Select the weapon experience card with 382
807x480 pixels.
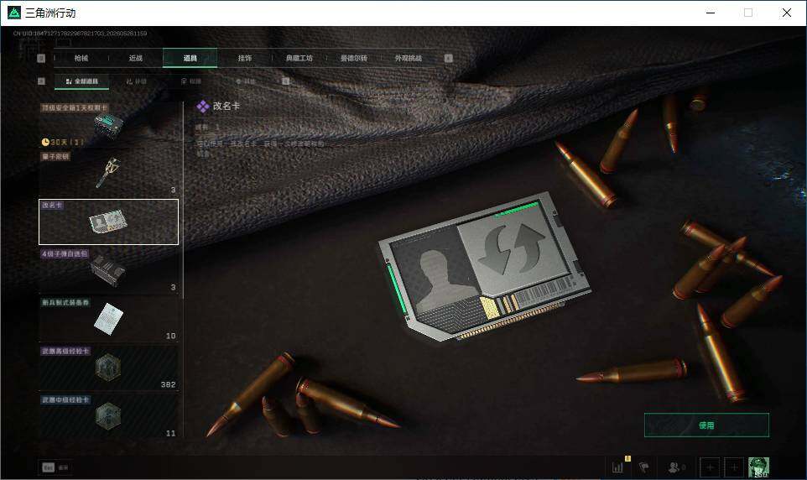108,368
